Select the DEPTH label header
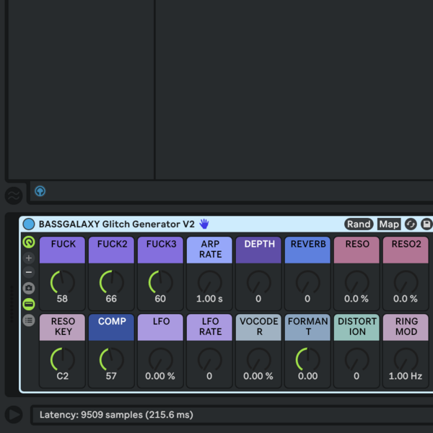This screenshot has height=433, width=433. click(x=258, y=250)
